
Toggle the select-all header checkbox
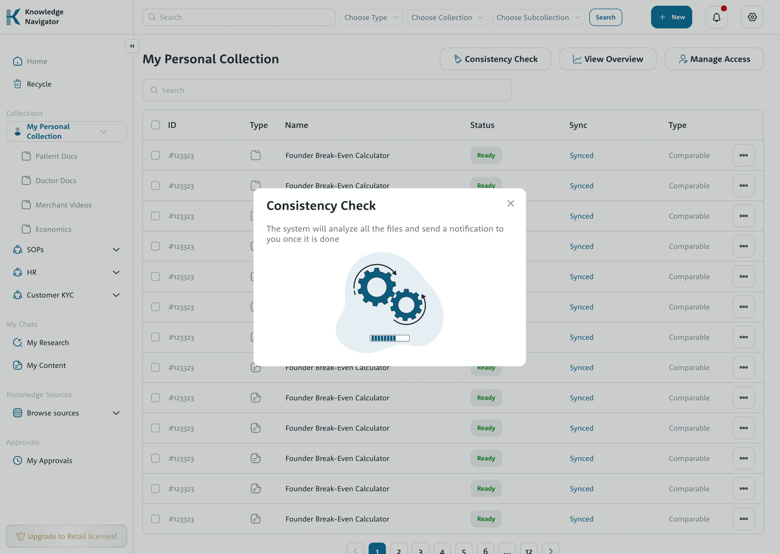(155, 125)
